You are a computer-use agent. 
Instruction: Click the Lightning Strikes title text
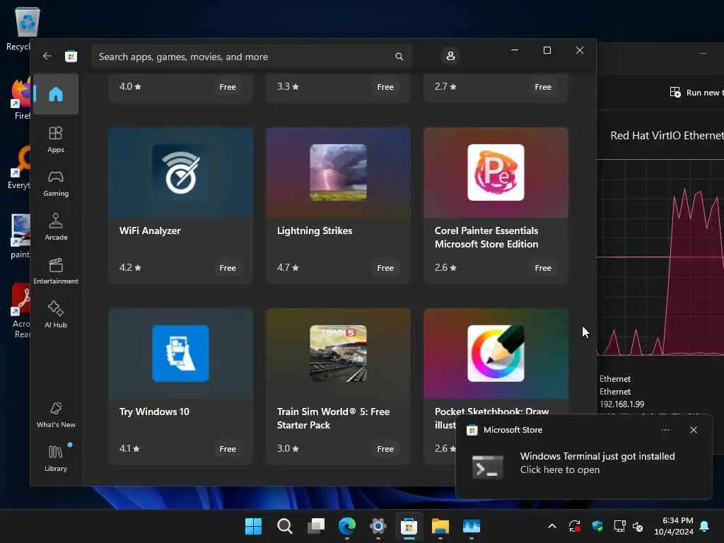pyautogui.click(x=315, y=231)
